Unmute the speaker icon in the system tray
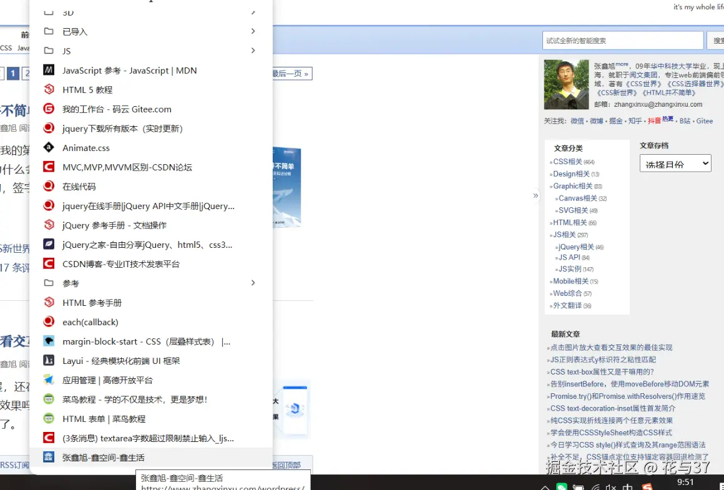This screenshot has width=724, height=490. click(610, 485)
